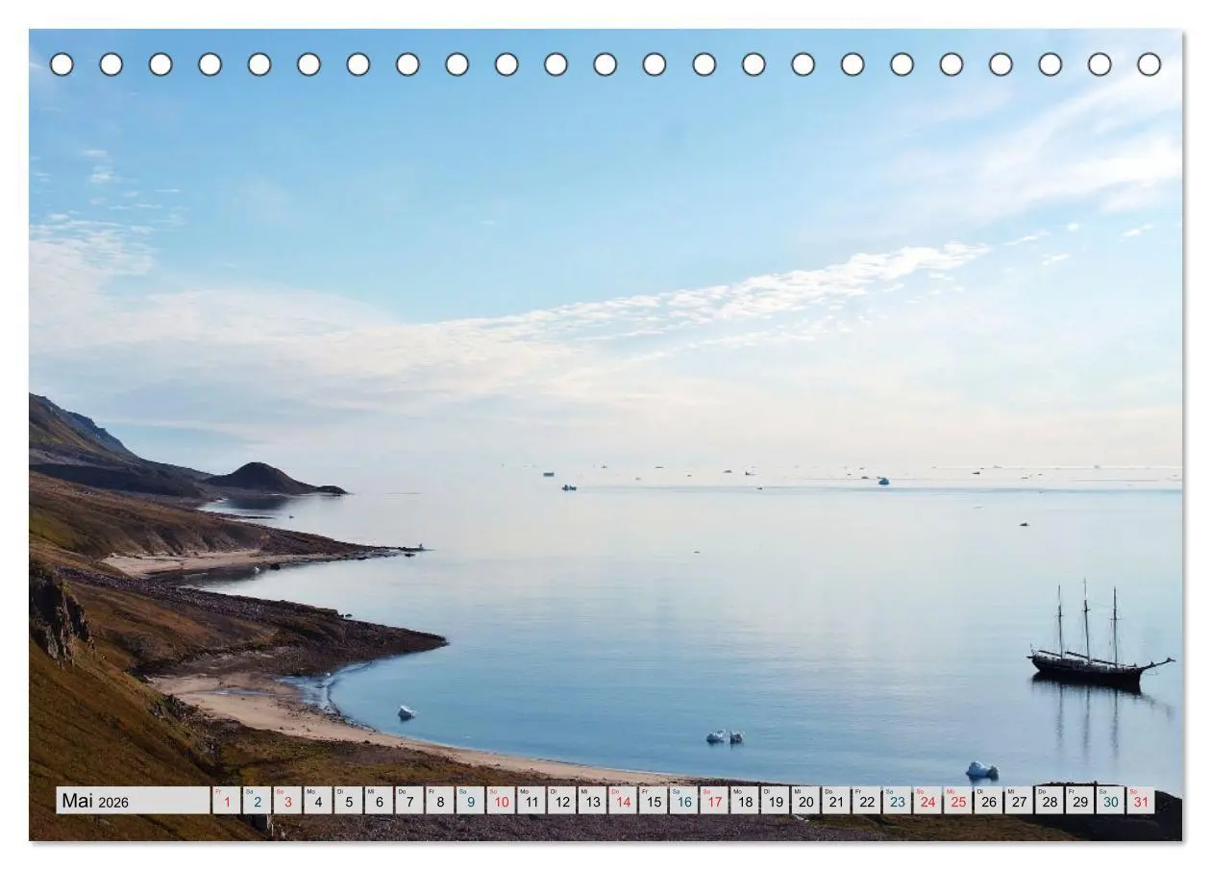Select date cell 21
This screenshot has height=870, width=1211.
coord(836,801)
